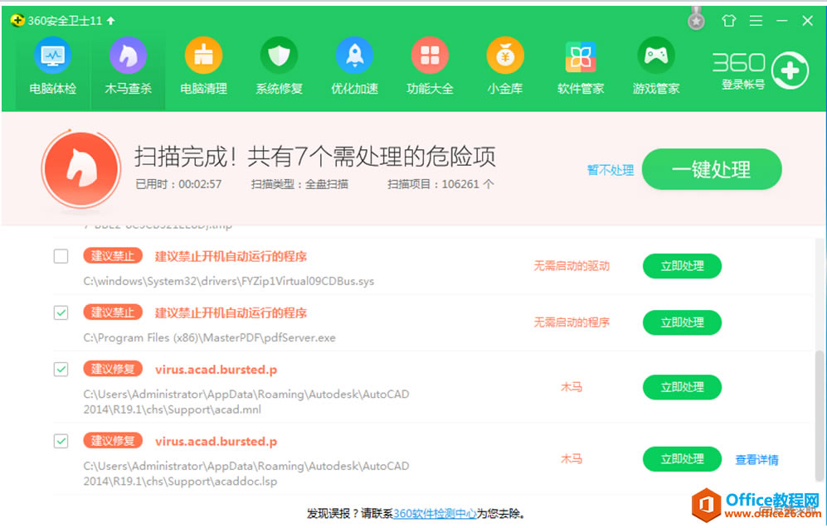The width and height of the screenshot is (827, 528).
Task: Click the upgrade arrow beside 360安全卫士11
Action: [111, 21]
